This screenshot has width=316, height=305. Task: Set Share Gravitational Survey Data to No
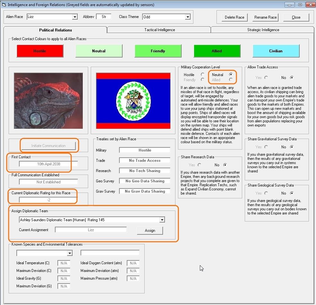(x=292, y=147)
